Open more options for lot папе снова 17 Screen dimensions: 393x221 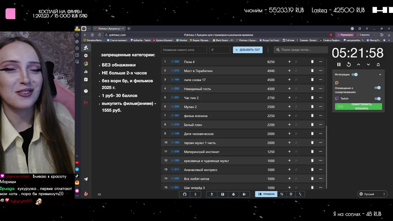tap(321, 79)
